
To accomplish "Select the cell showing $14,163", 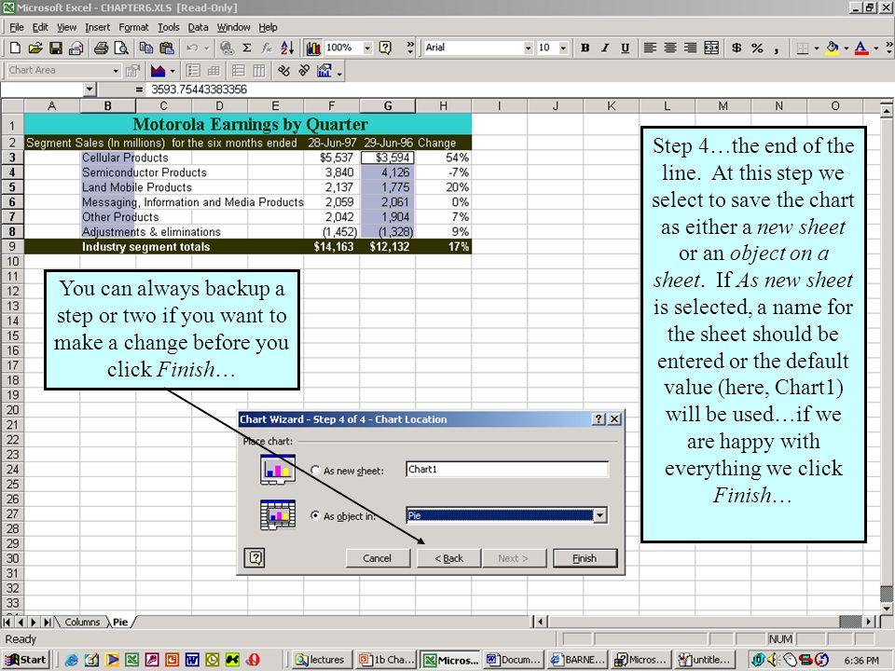I will pos(332,246).
